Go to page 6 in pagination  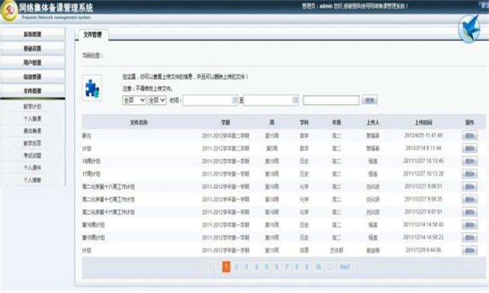276,267
